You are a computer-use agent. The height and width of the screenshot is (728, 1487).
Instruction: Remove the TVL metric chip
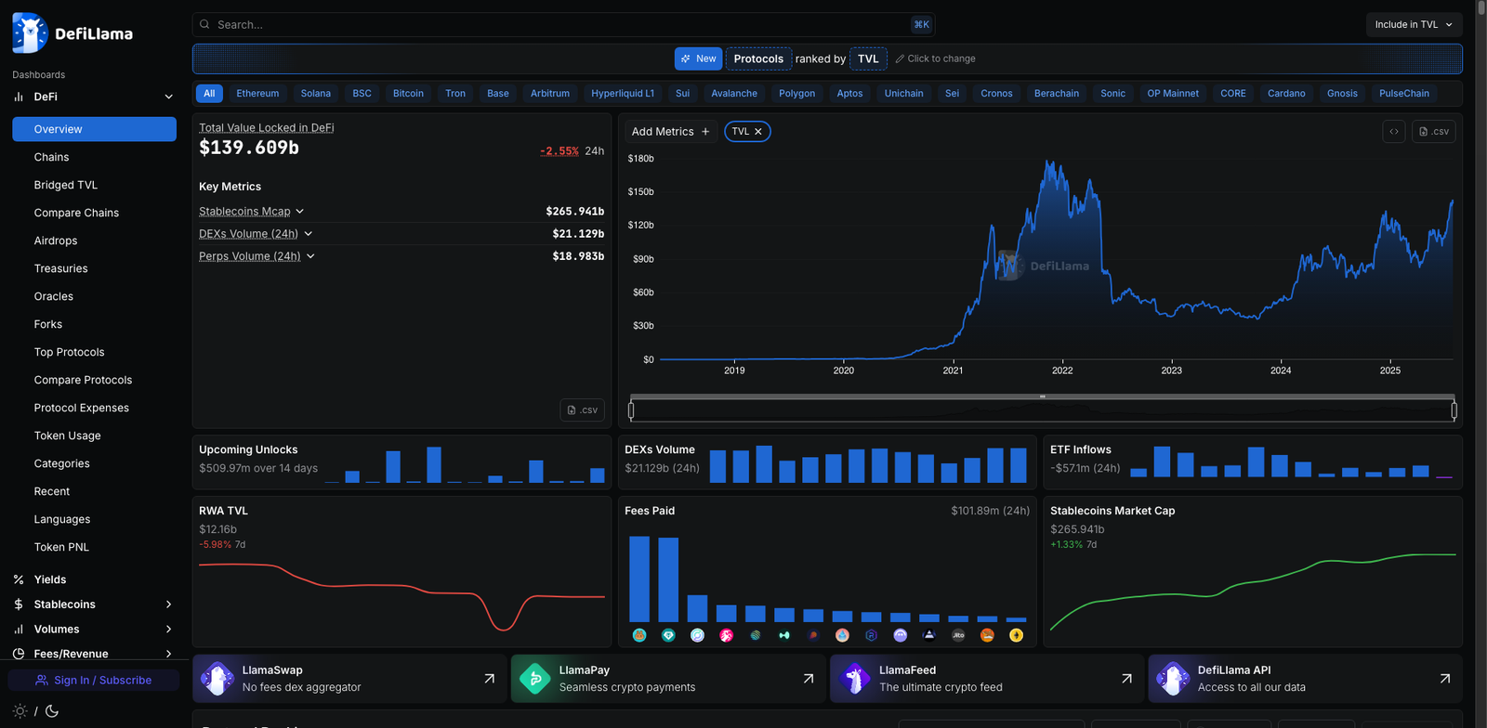click(x=758, y=132)
